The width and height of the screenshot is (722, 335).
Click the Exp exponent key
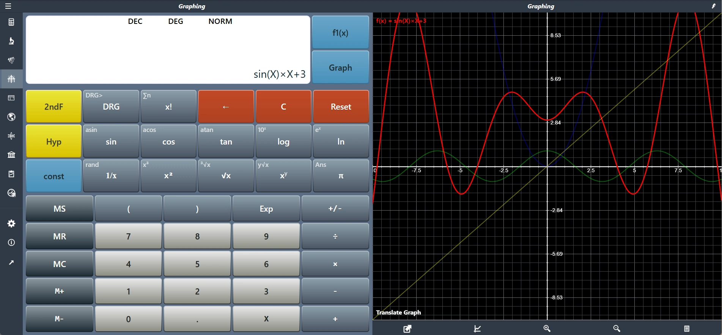[266, 209]
